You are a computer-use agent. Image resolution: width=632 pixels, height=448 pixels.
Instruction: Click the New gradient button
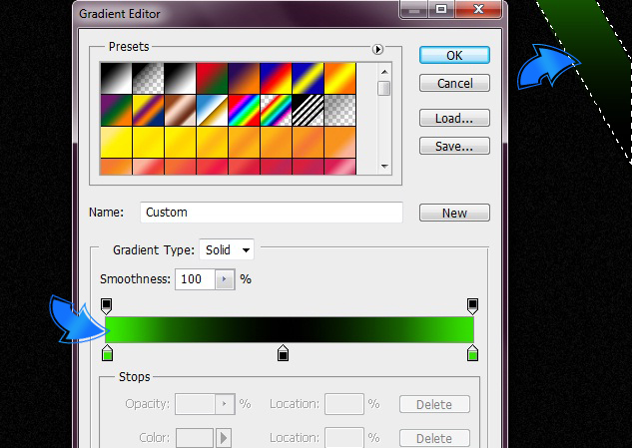pos(454,213)
